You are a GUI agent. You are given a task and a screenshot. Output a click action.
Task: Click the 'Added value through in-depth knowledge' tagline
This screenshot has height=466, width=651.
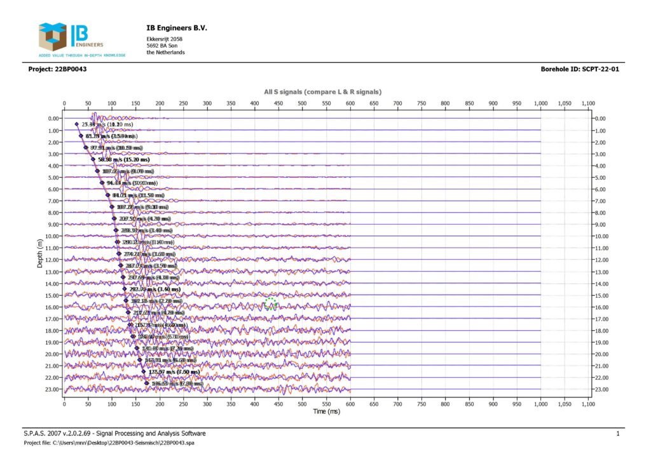click(82, 55)
